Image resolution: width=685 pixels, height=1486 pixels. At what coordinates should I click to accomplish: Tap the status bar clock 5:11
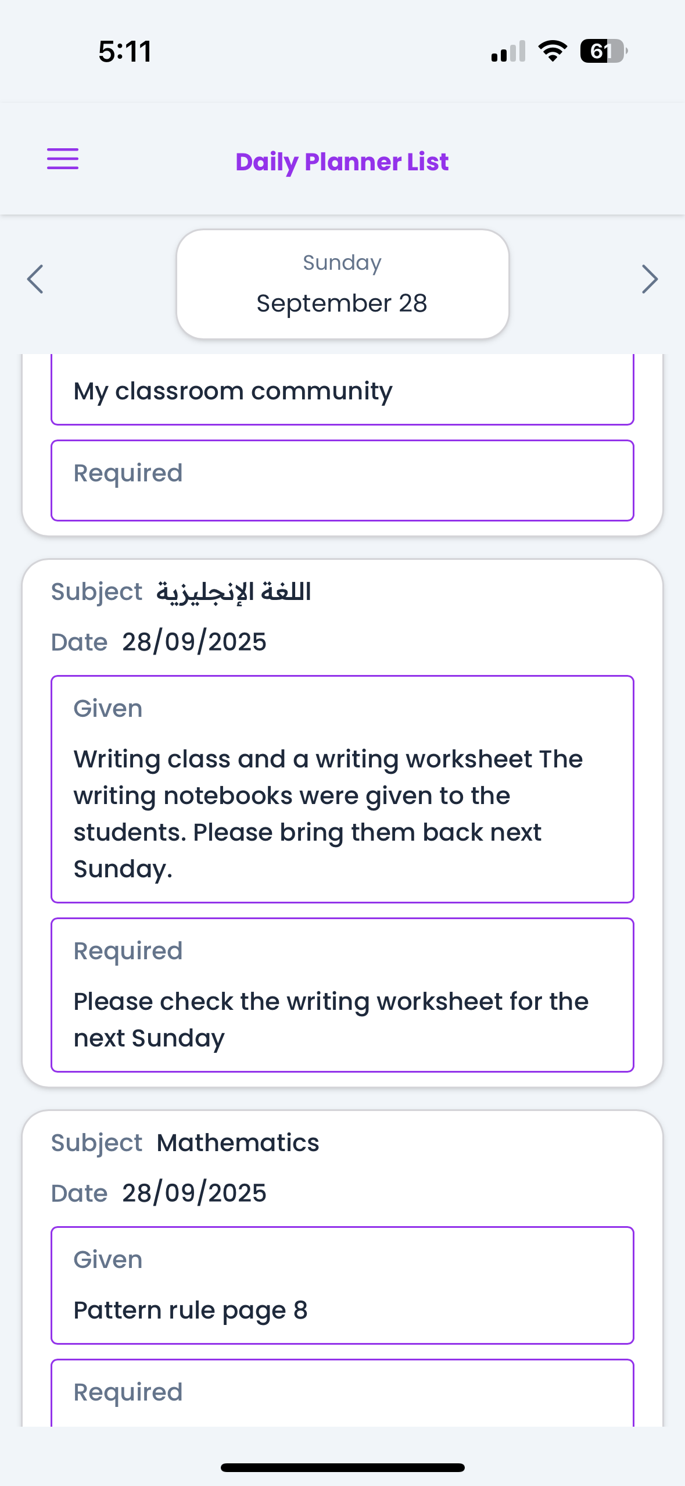(x=125, y=51)
